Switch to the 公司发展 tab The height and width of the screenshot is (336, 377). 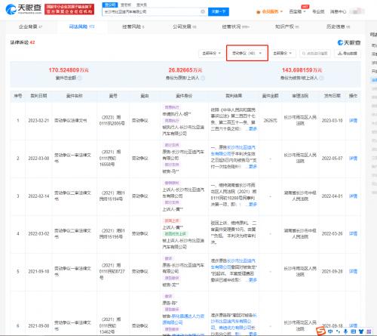tap(184, 26)
